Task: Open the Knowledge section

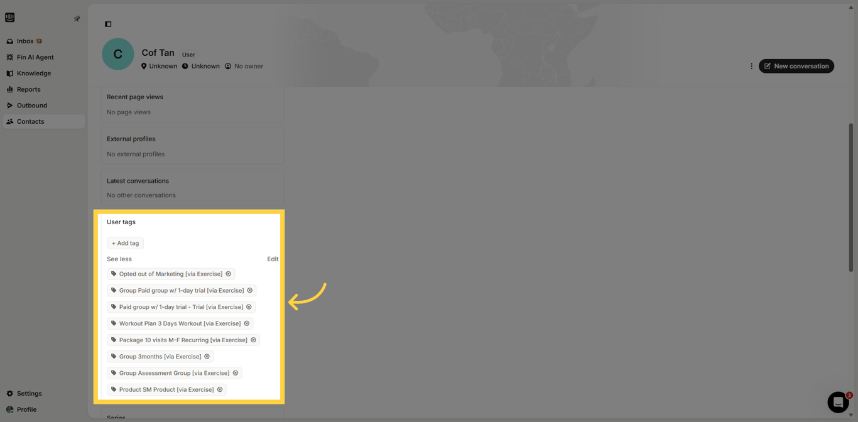Action: pos(33,73)
